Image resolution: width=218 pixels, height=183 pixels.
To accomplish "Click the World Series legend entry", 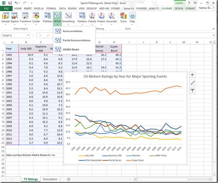I will coord(112,160).
